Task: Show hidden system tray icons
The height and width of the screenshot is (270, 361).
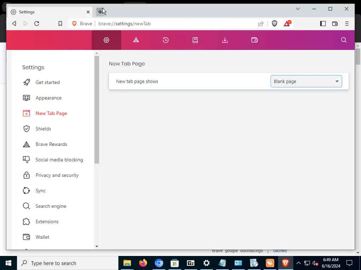Action: [298, 263]
